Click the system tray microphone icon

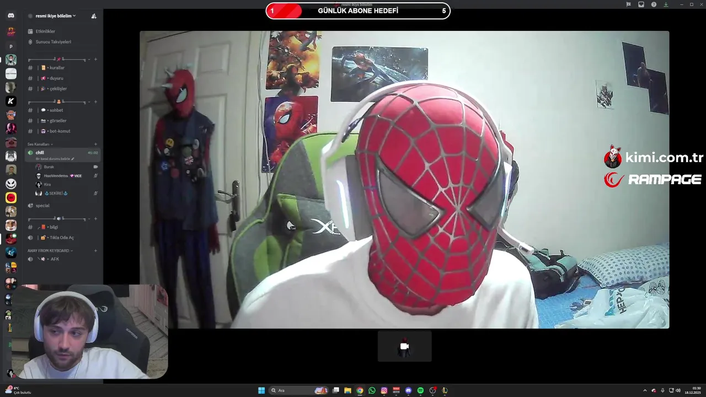click(x=662, y=390)
